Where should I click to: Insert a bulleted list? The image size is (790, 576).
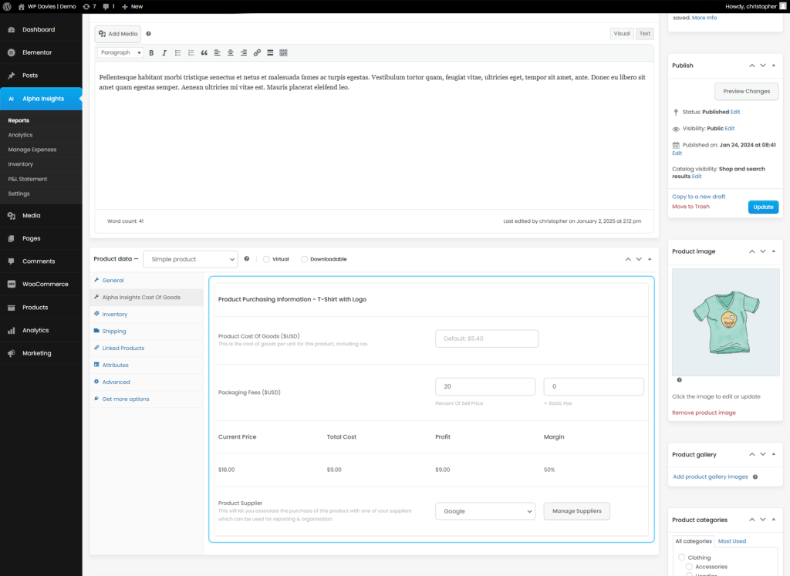177,52
